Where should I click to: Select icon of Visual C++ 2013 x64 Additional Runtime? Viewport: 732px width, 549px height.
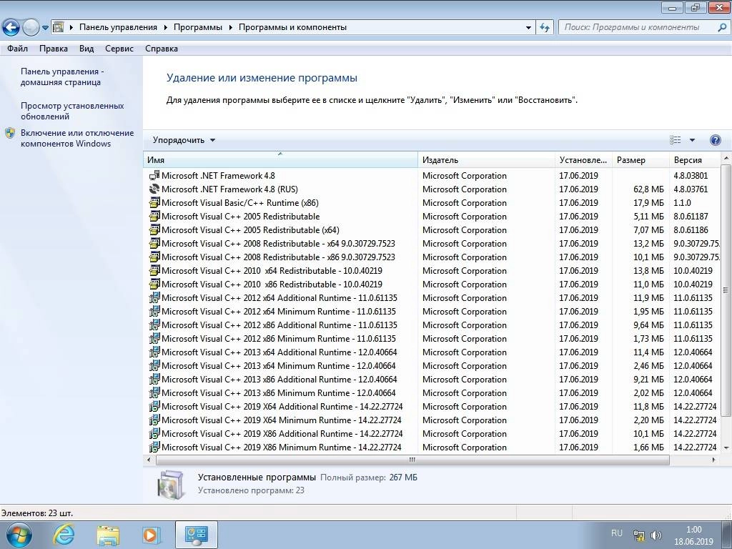(x=154, y=352)
